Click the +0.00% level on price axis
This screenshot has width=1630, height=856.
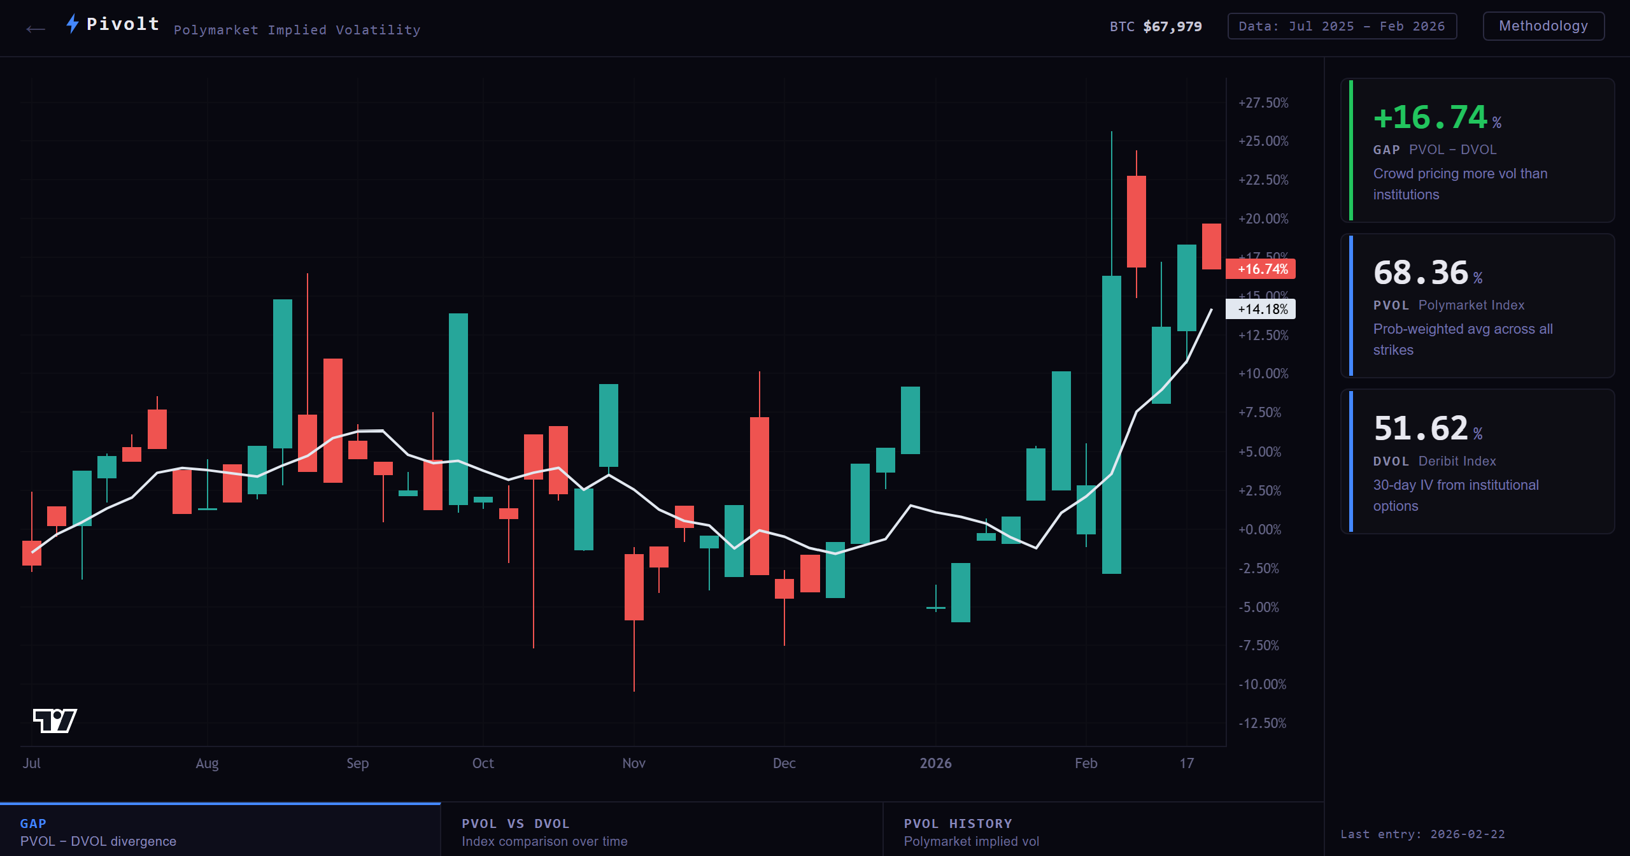pyautogui.click(x=1259, y=529)
